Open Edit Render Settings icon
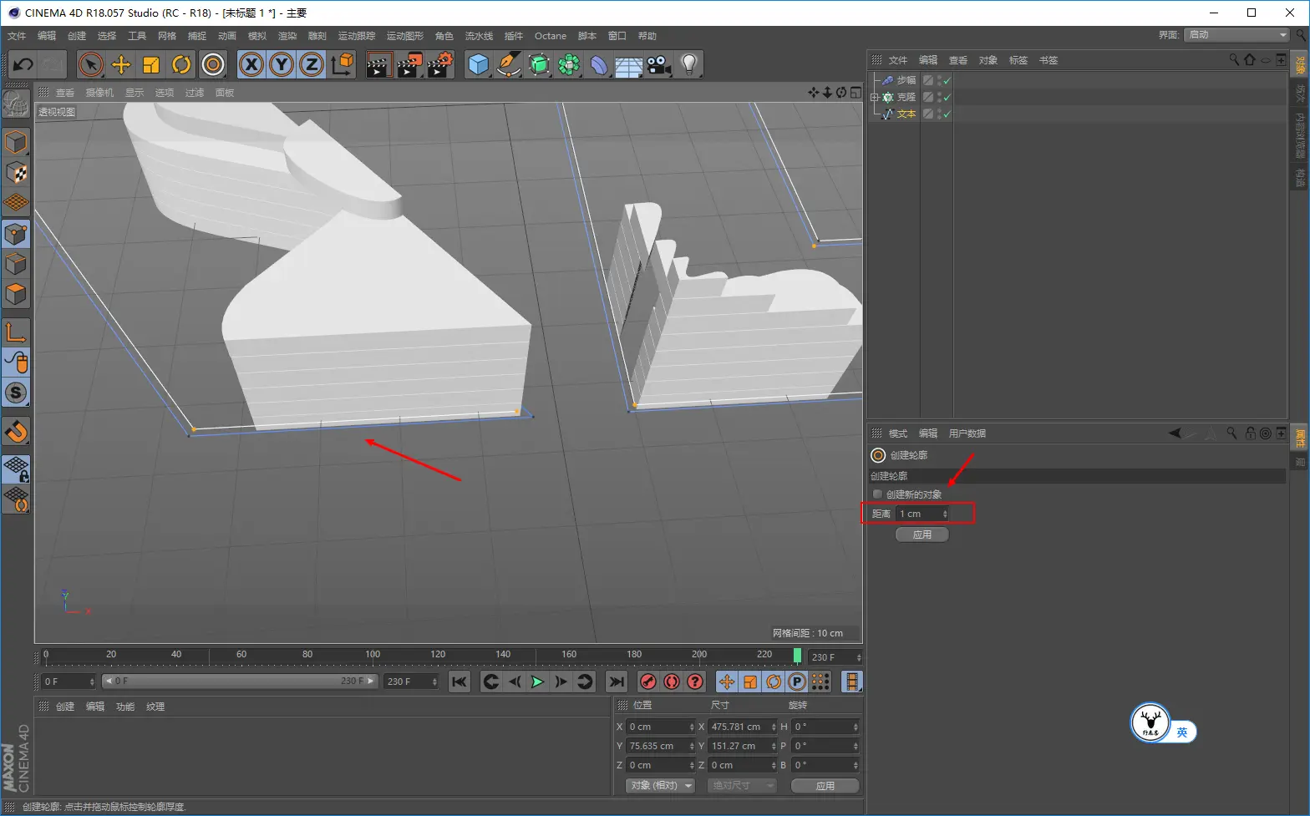This screenshot has width=1310, height=816. (x=439, y=64)
